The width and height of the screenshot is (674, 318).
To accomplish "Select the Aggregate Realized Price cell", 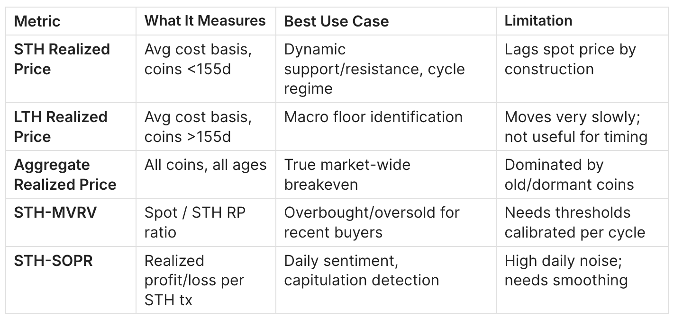I will point(65,175).
